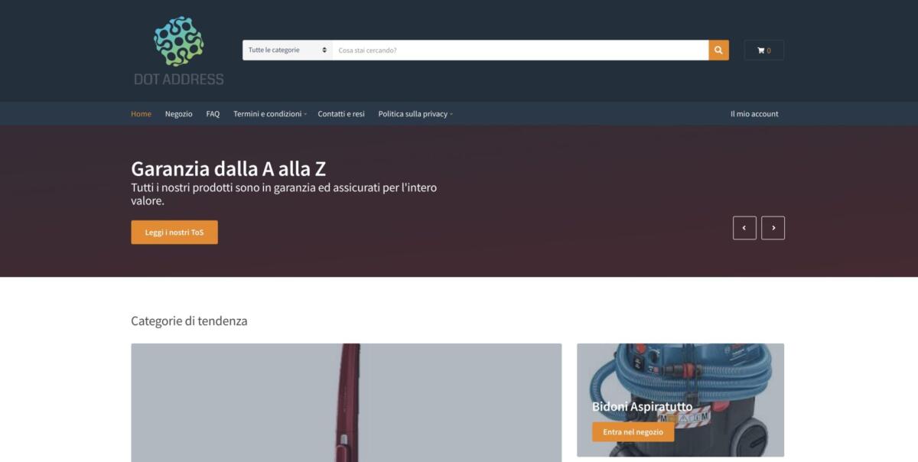Open the Tutte le categorie dropdown
The width and height of the screenshot is (918, 462).
[287, 49]
